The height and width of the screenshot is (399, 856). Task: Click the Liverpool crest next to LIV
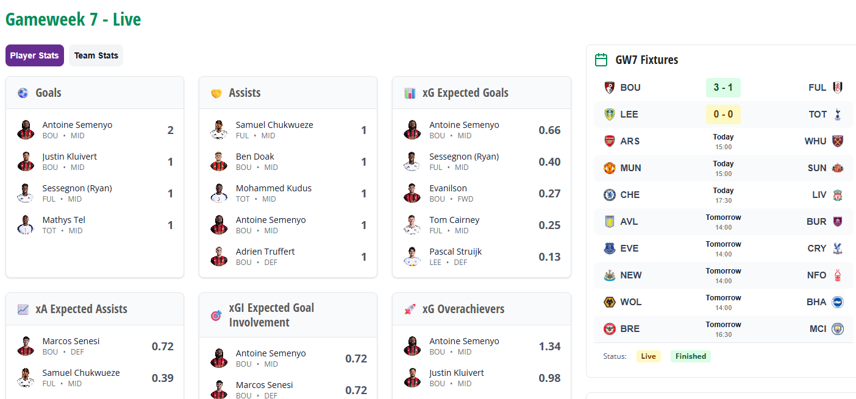pos(840,194)
